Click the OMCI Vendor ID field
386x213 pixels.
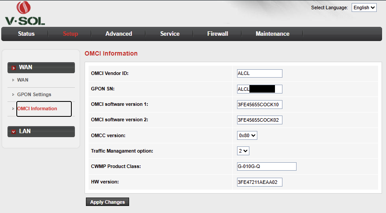[260, 73]
